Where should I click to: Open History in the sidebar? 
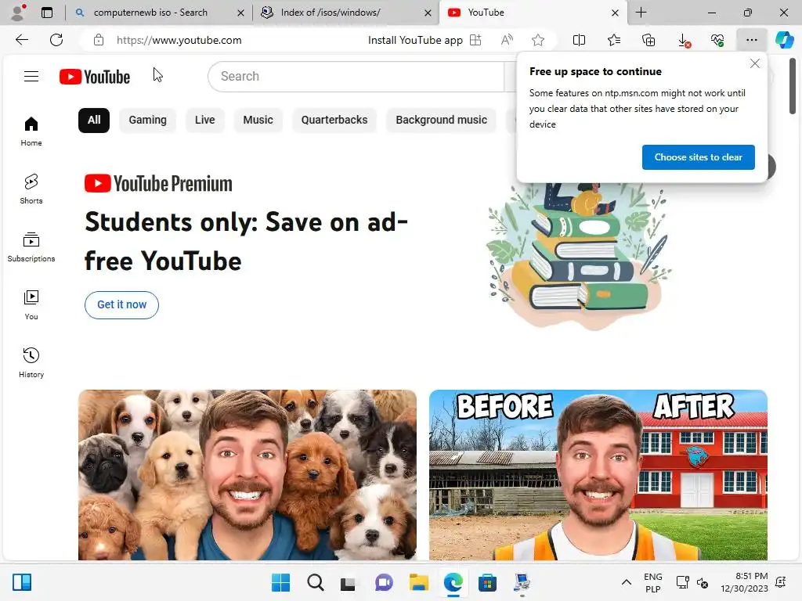pyautogui.click(x=31, y=363)
